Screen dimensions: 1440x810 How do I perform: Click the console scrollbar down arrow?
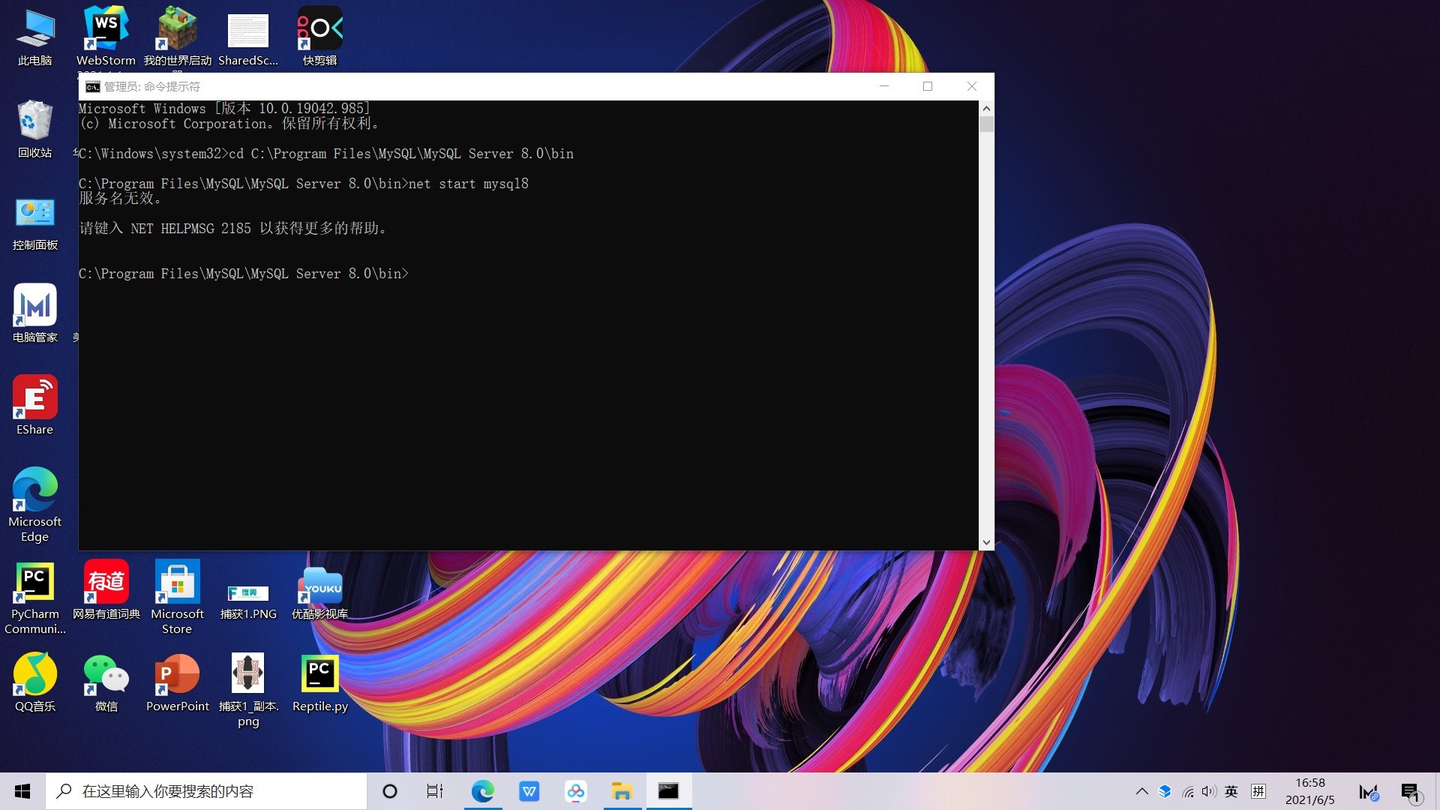[x=986, y=542]
